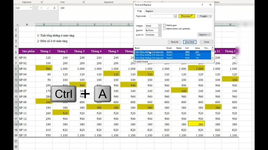Enable Match entire cell contents checkbox

[x=164, y=29]
